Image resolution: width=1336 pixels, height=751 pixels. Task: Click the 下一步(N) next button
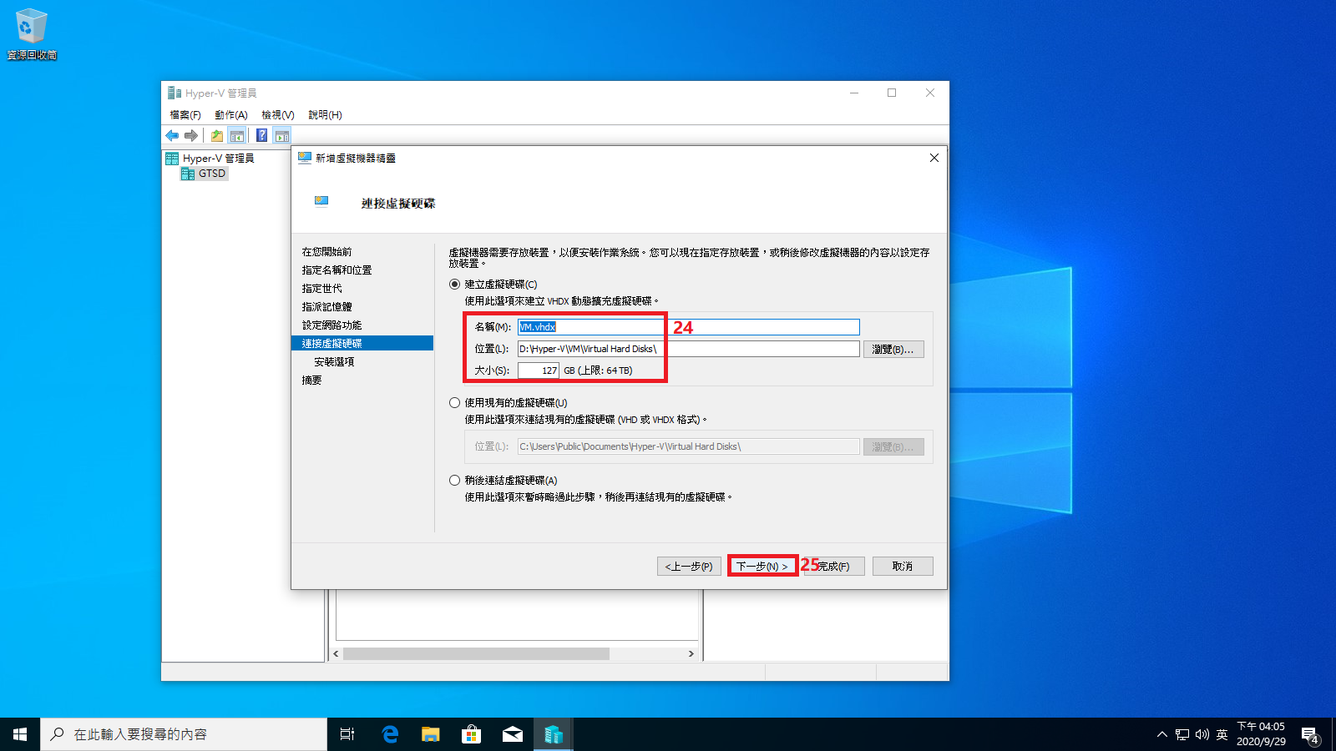point(762,567)
